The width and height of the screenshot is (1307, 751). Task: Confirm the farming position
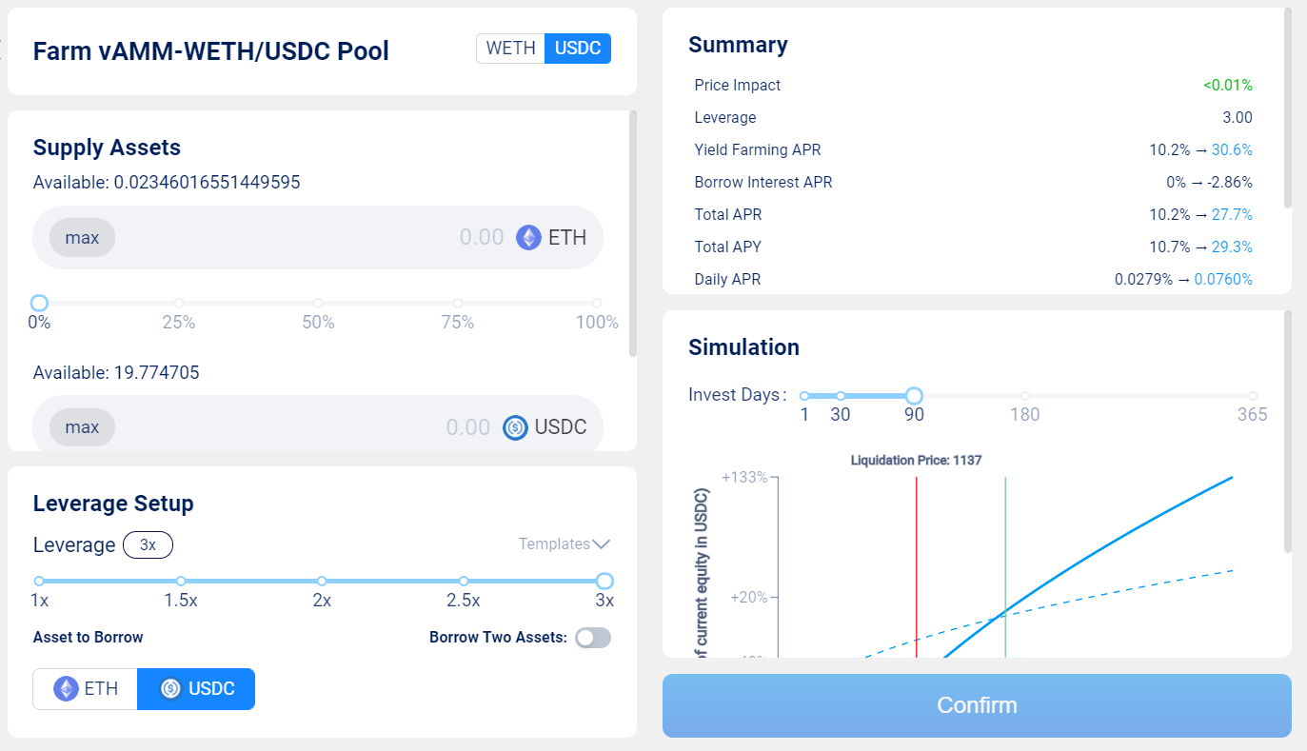(x=977, y=705)
